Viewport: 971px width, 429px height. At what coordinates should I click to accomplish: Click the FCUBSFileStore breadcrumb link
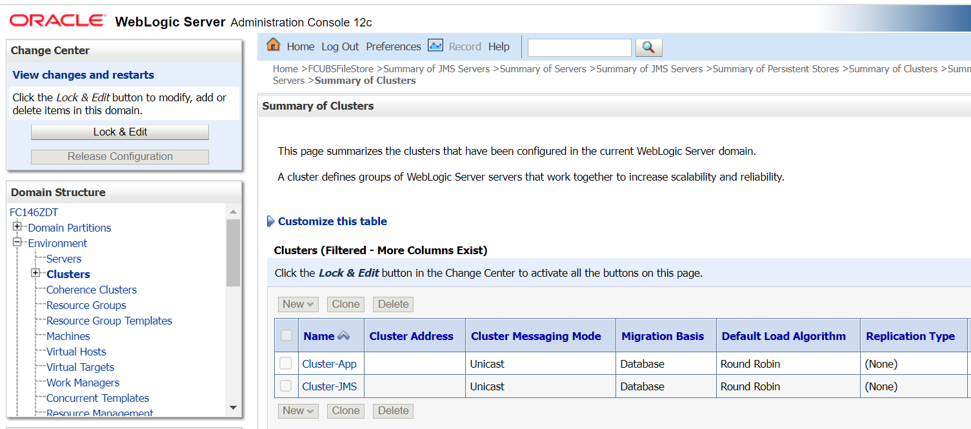pyautogui.click(x=341, y=69)
